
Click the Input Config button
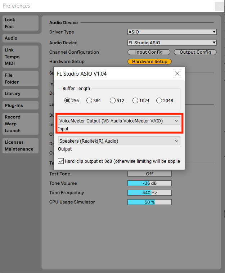coord(149,52)
